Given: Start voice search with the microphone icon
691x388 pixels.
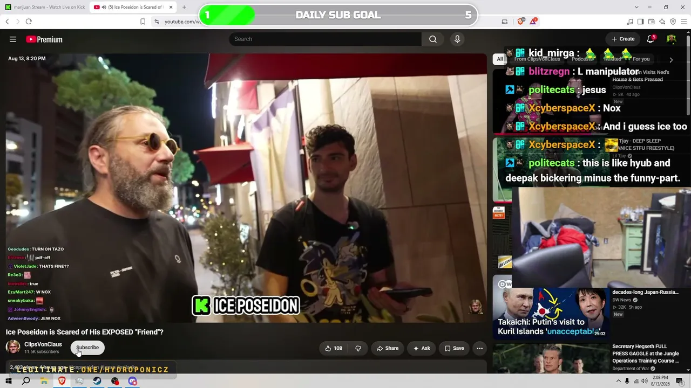Looking at the screenshot, I should tap(457, 39).
